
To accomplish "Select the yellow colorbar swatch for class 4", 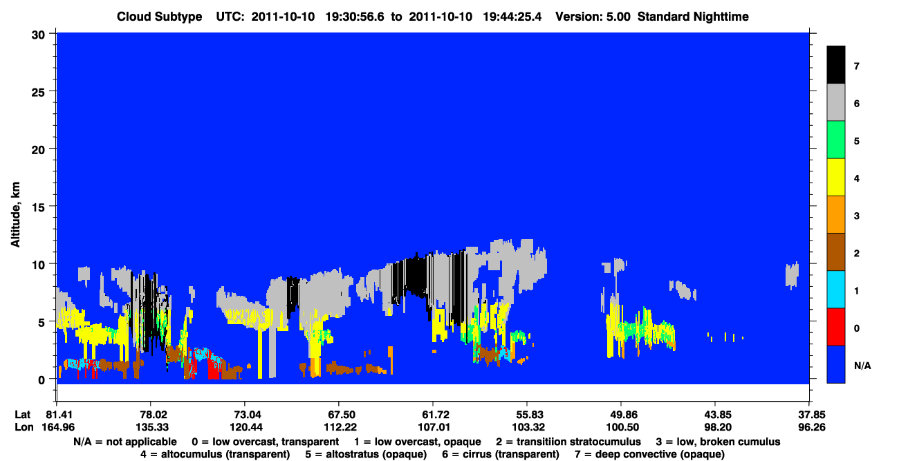I will [835, 177].
